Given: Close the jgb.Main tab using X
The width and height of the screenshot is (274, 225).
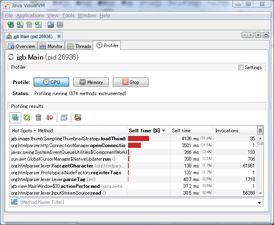Looking at the screenshot, I should pyautogui.click(x=59, y=36).
